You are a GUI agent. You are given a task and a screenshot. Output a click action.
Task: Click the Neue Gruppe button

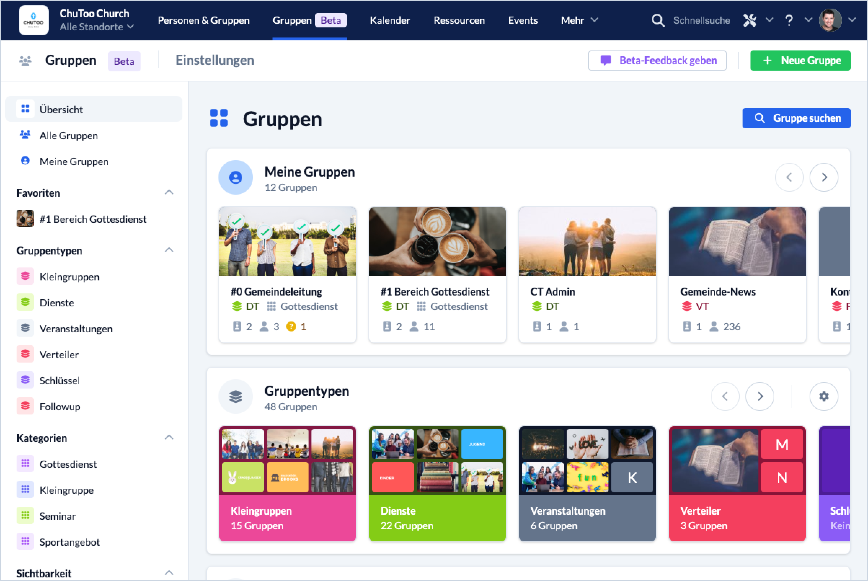(x=800, y=61)
